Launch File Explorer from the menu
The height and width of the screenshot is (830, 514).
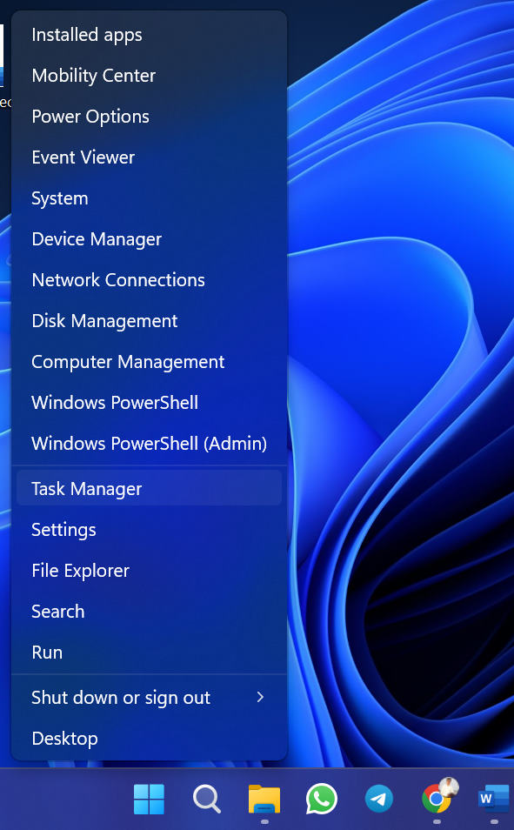pos(149,571)
